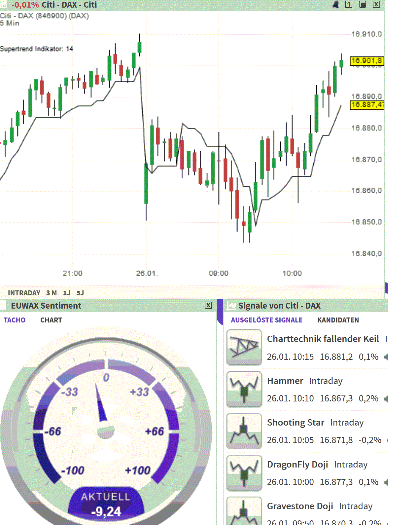Click the Supertrend Indikator: 14 label
Image resolution: width=420 pixels, height=525 pixels.
coord(37,49)
